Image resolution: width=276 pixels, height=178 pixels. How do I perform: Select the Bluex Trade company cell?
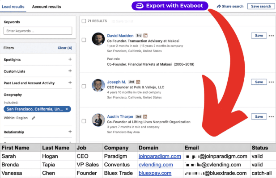coord(120,173)
